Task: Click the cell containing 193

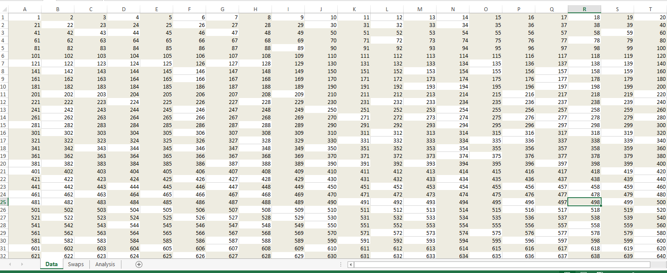Action: (x=420, y=86)
